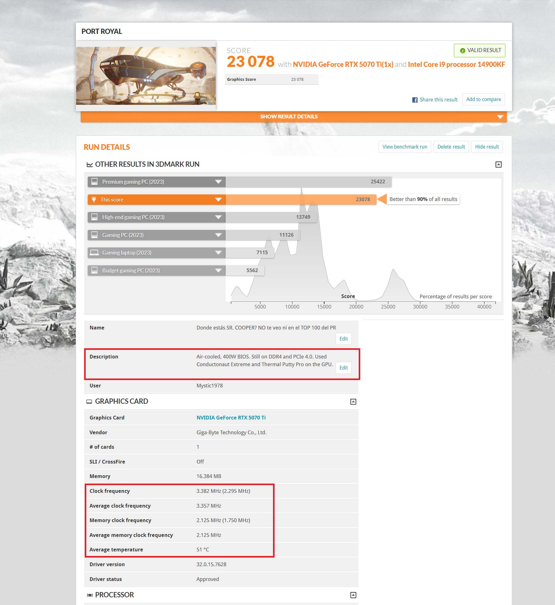555x605 pixels.
Task: Open NVIDIA GeForce RTX 5070 Ti card link
Action: click(x=231, y=418)
